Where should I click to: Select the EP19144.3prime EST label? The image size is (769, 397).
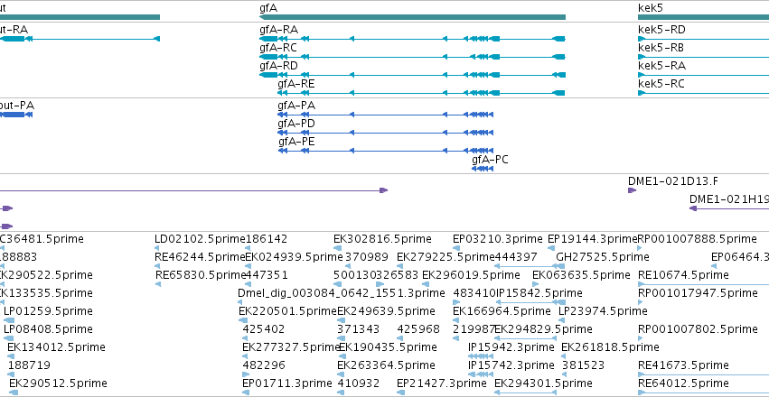(592, 239)
